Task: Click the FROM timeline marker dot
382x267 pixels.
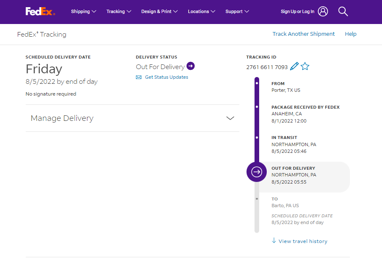Action: (x=257, y=83)
